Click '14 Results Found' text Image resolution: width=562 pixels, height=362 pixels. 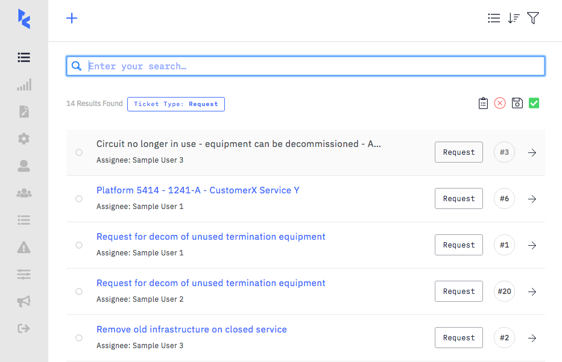94,104
